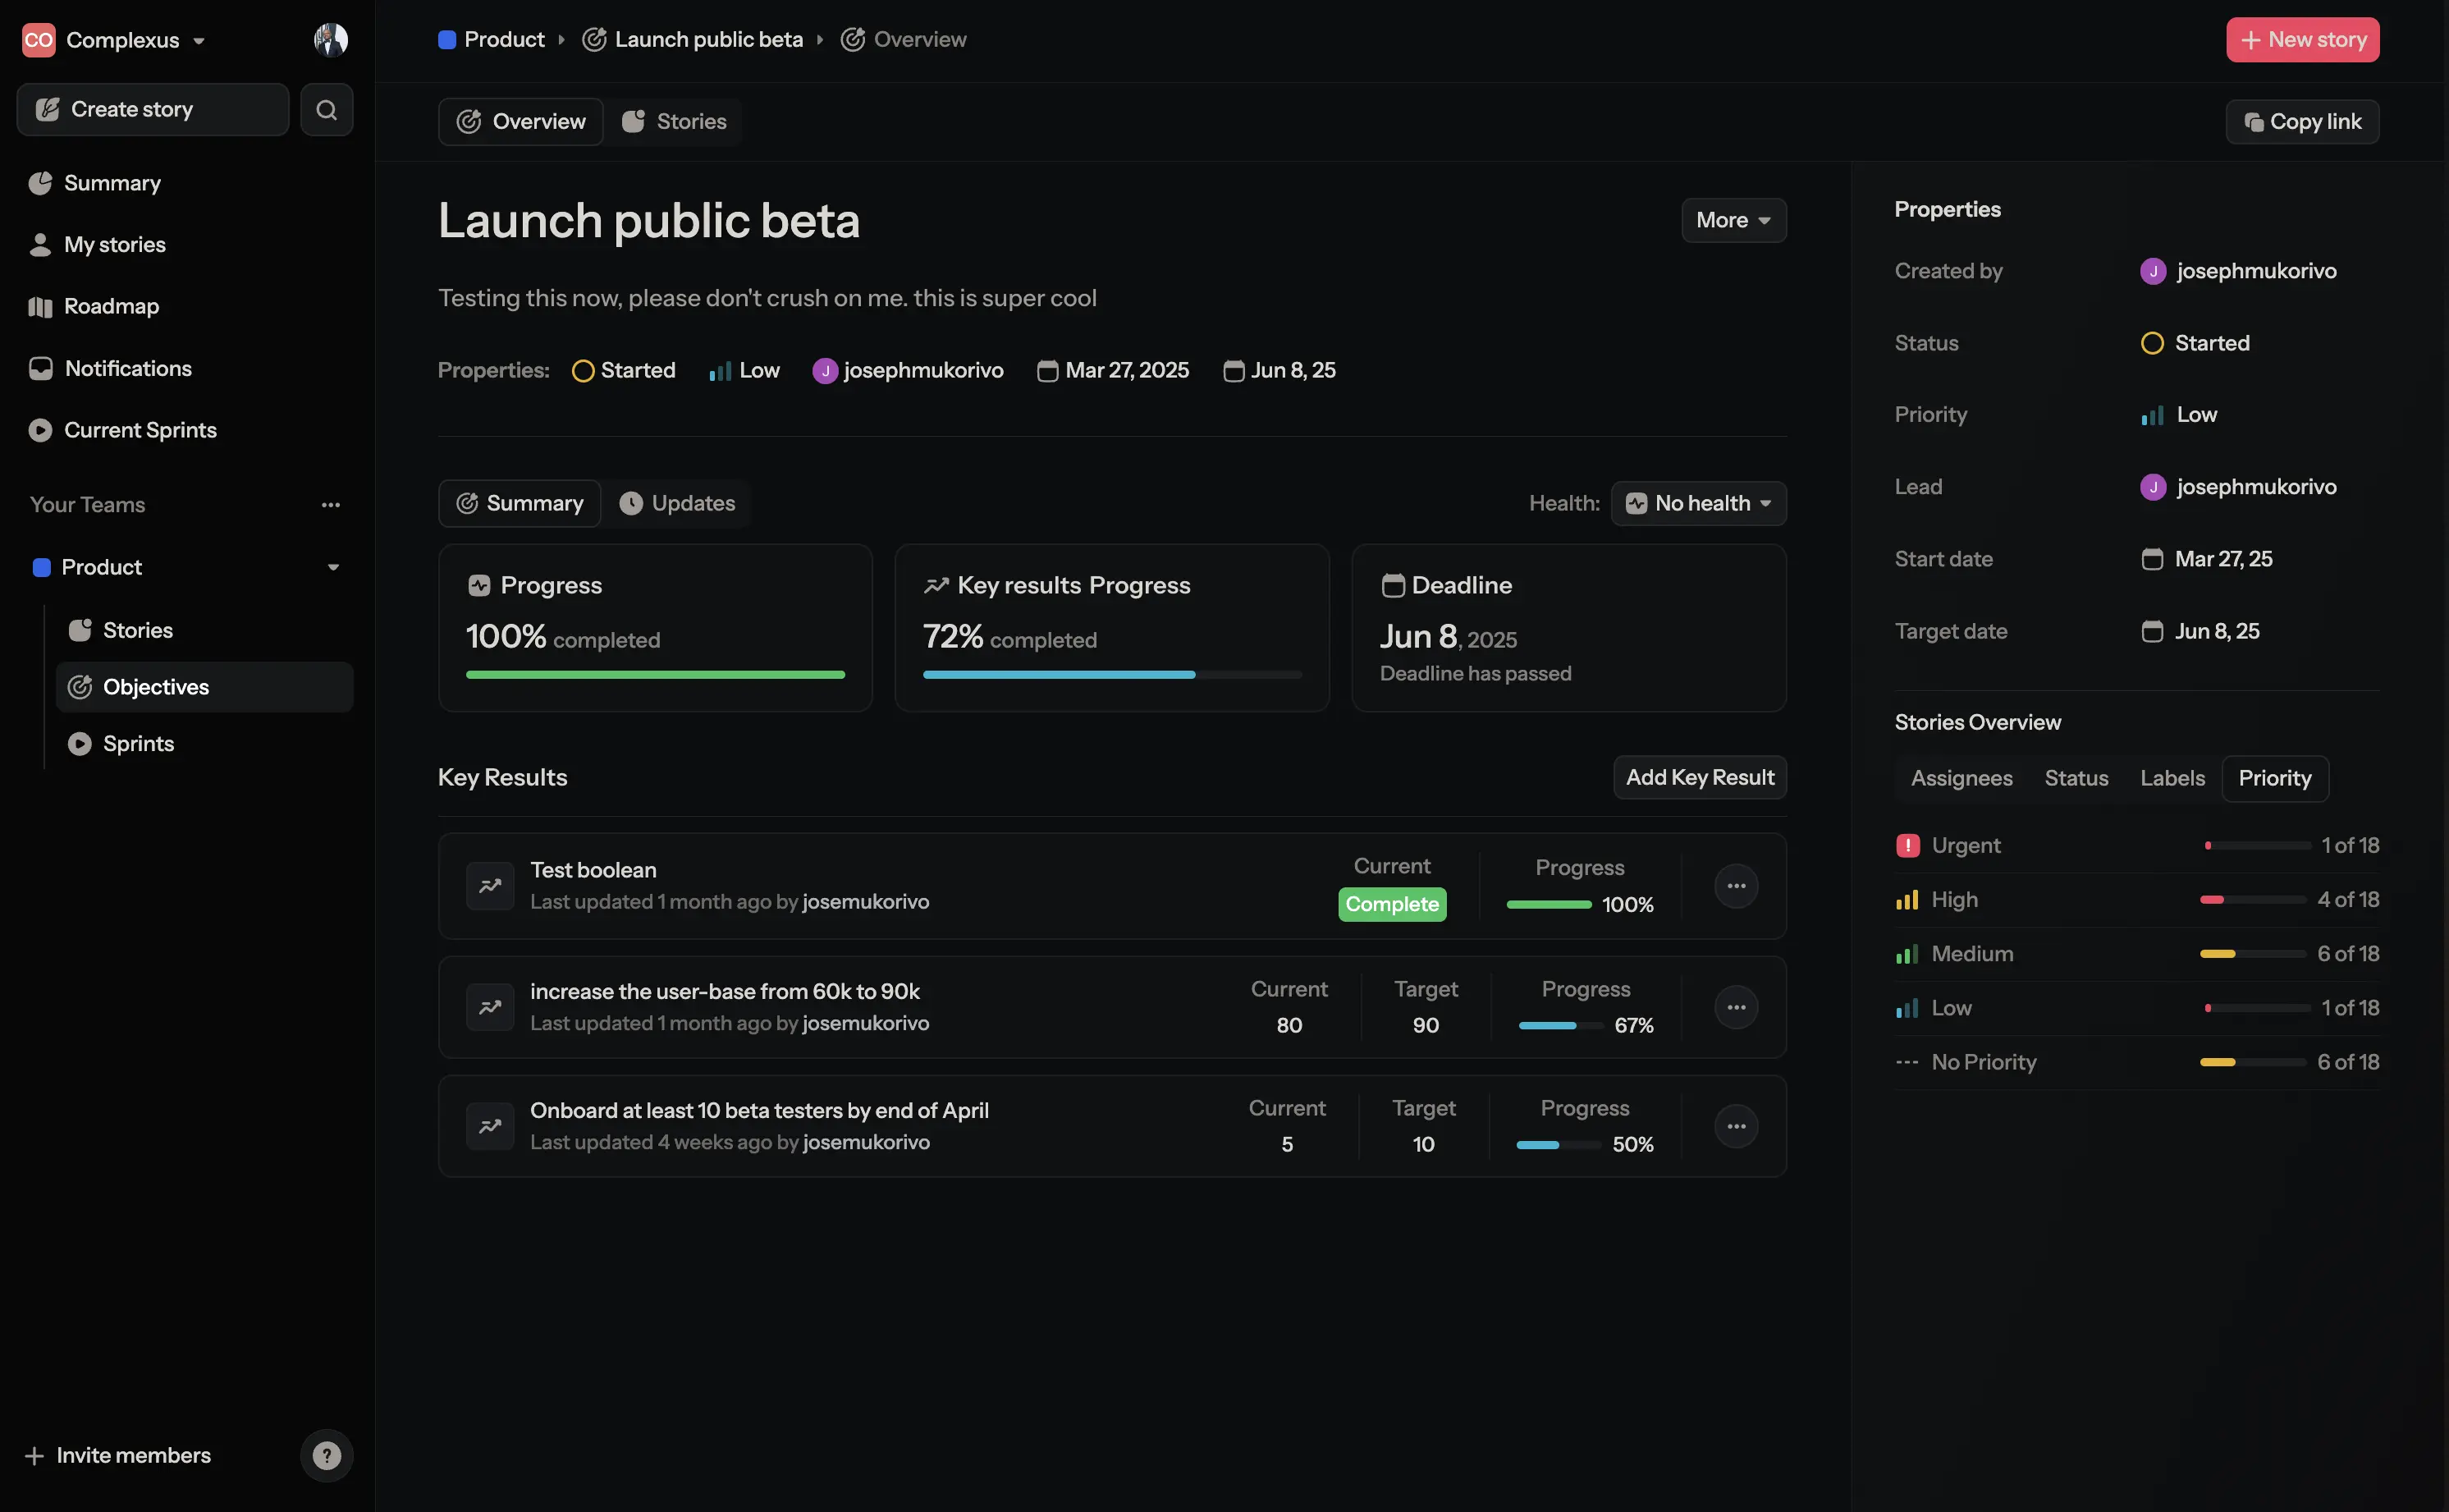Open Launch public beta breadcrumb
This screenshot has width=2449, height=1512.
(x=693, y=40)
